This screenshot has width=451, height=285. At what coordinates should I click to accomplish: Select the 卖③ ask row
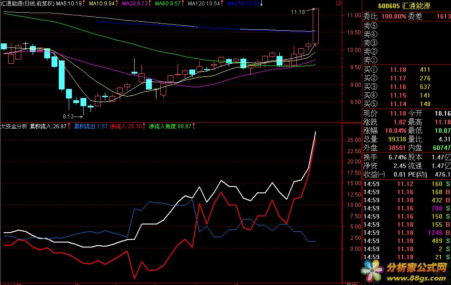pyautogui.click(x=406, y=43)
